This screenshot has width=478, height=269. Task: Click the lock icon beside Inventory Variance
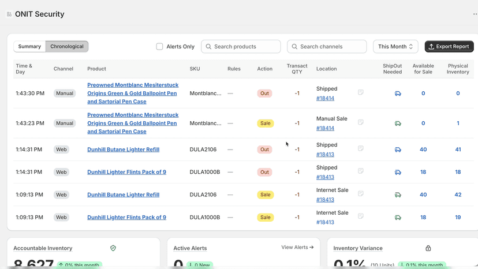428,248
